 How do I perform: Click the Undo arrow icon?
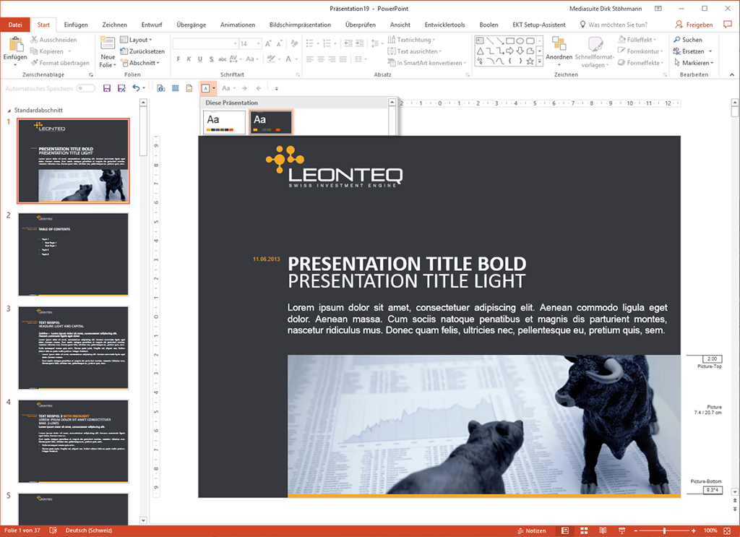136,87
